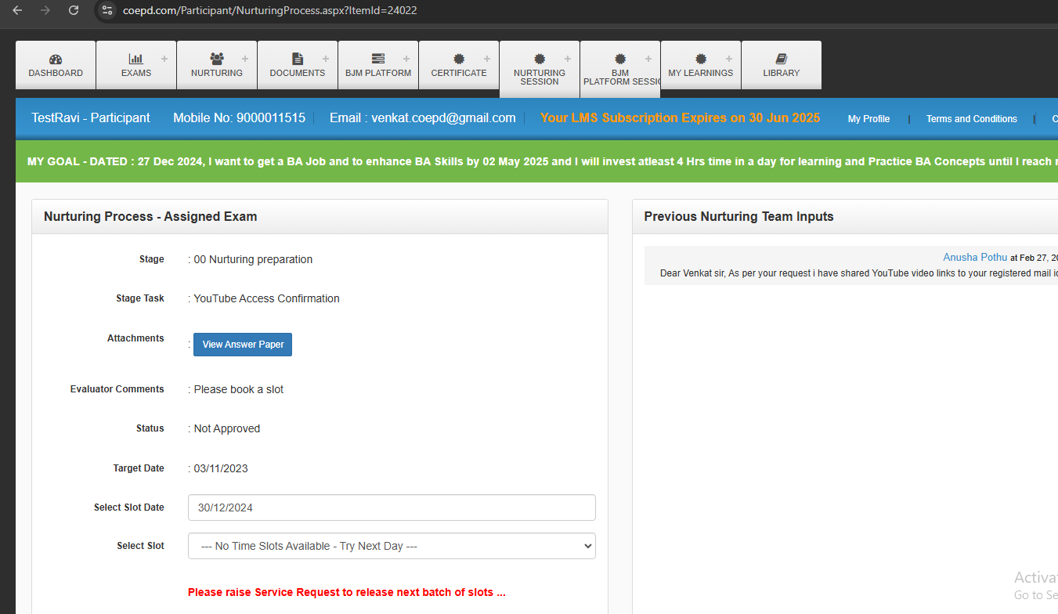The height and width of the screenshot is (614, 1058).
Task: Click the View Answer Paper button
Action: [243, 345]
